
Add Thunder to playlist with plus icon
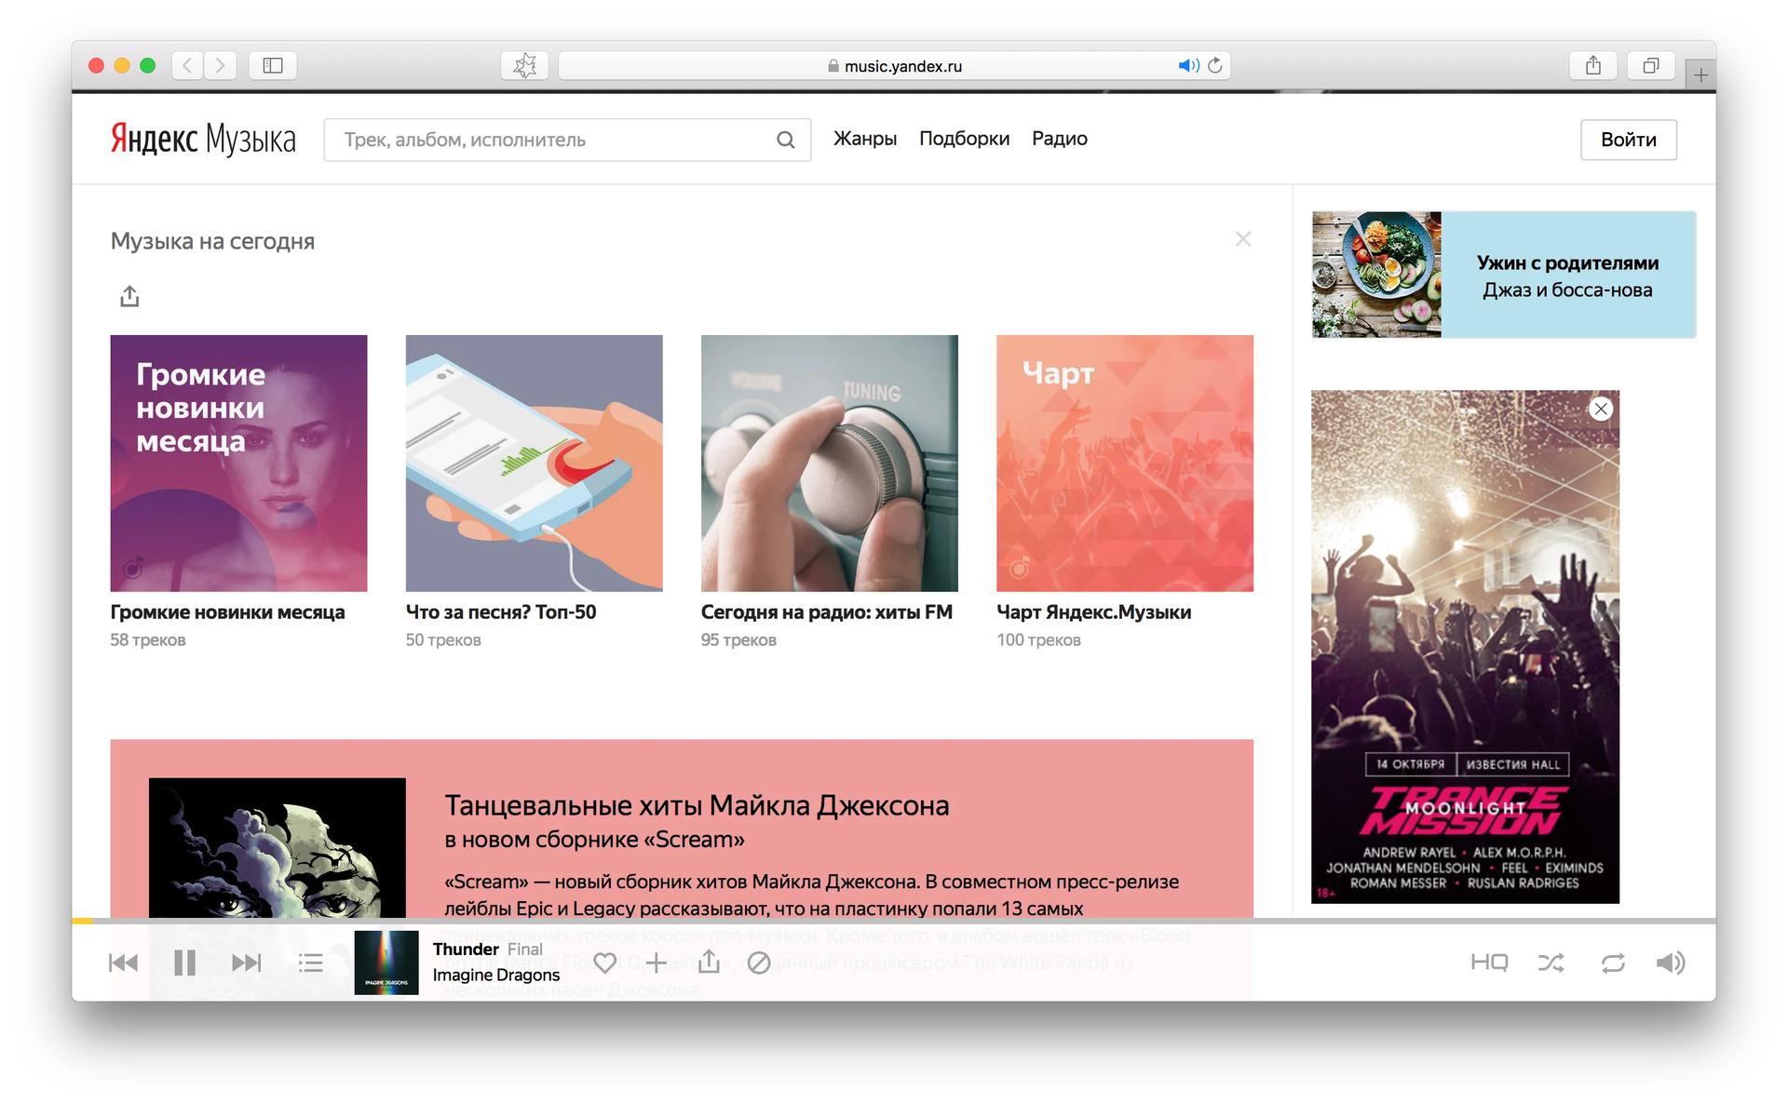(657, 963)
